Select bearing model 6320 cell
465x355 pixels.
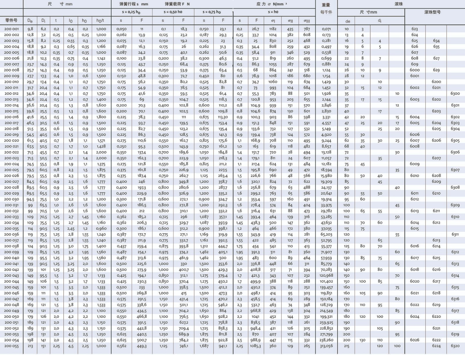click(x=455, y=346)
